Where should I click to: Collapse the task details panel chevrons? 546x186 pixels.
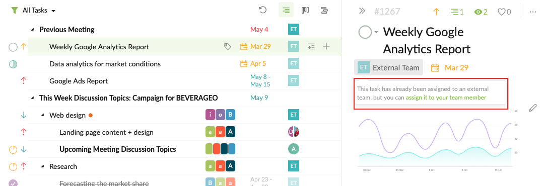(362, 11)
